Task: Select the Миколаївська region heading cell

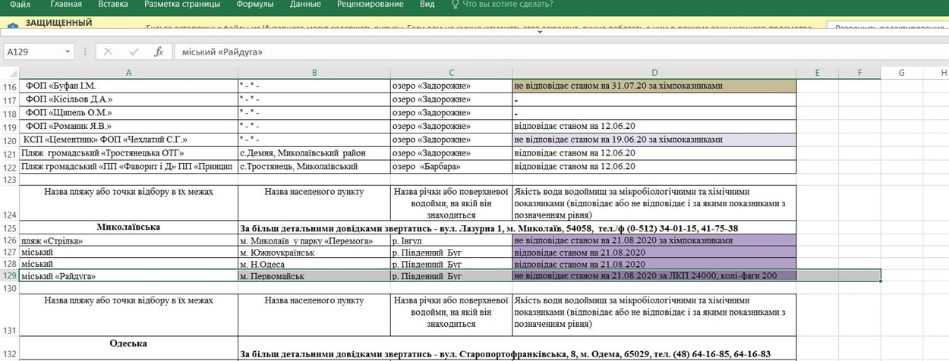Action: pos(128,228)
